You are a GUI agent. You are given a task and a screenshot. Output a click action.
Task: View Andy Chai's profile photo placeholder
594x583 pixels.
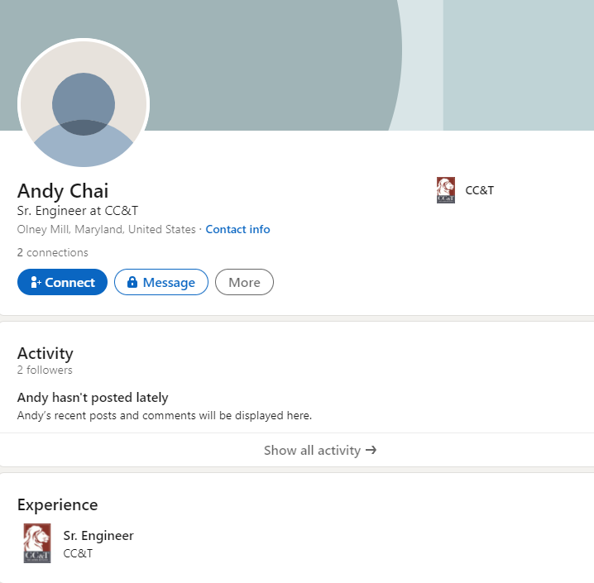(84, 103)
